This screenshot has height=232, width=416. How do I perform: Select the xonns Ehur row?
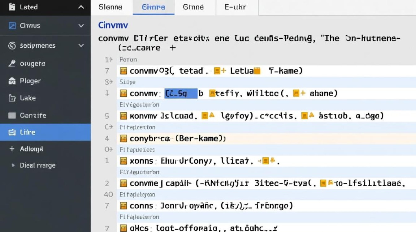[266, 161]
